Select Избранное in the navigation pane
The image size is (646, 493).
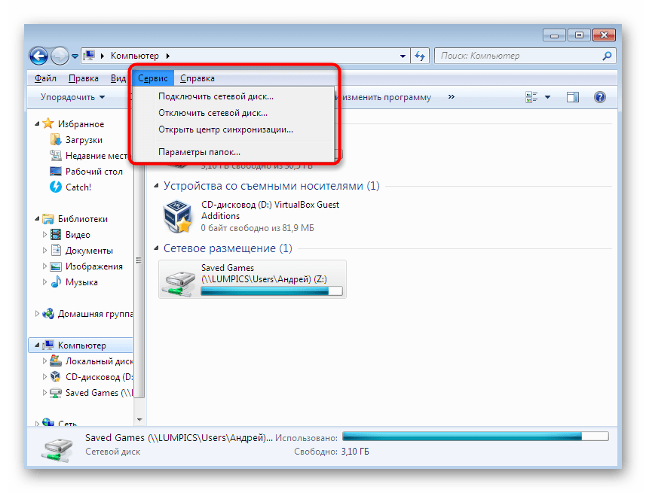tap(81, 124)
